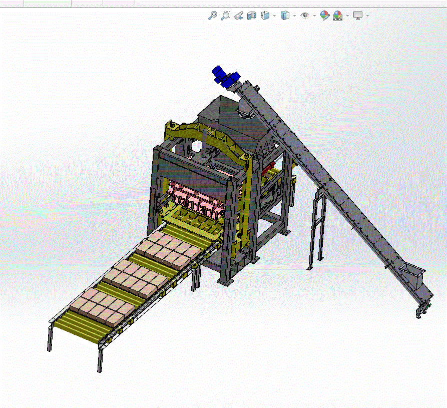Click the Hide/Show Items eye icon
Viewport: 447px width, 408px height.
click(305, 16)
